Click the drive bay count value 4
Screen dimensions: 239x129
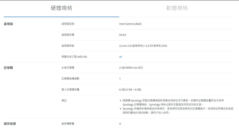[120, 123]
